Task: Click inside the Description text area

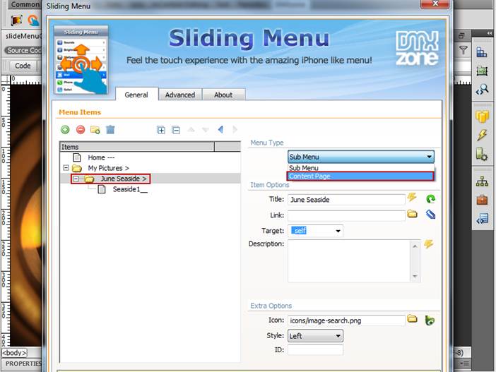Action: click(348, 261)
